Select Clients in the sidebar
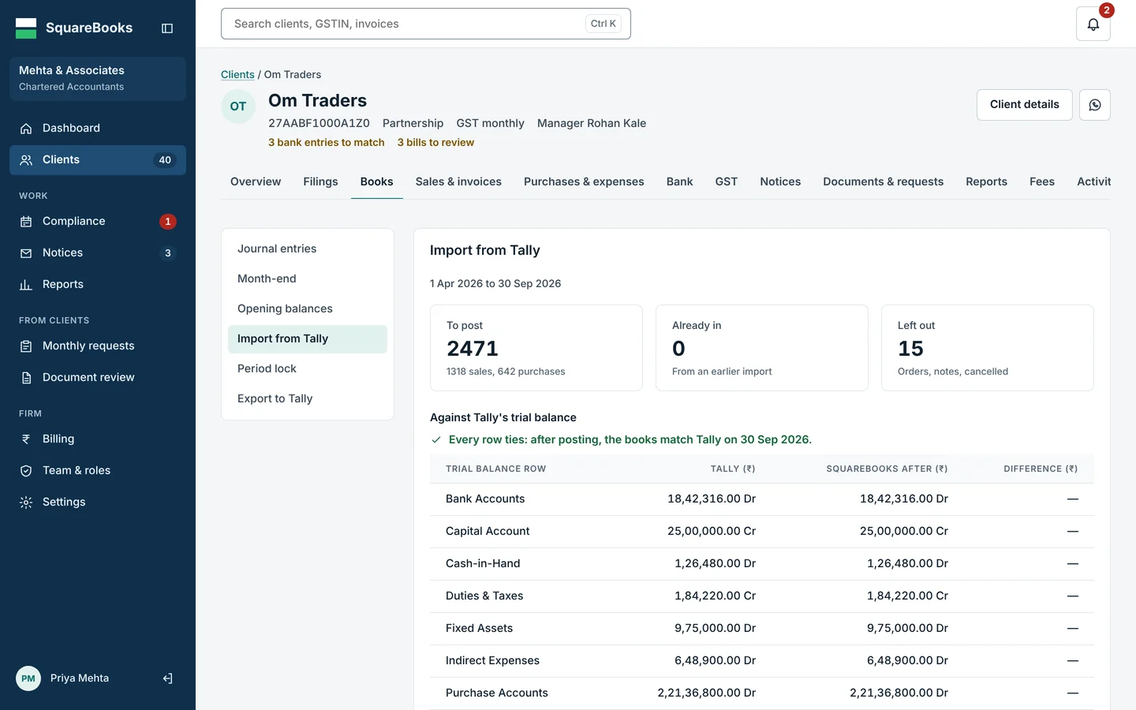The width and height of the screenshot is (1136, 710). pos(98,159)
